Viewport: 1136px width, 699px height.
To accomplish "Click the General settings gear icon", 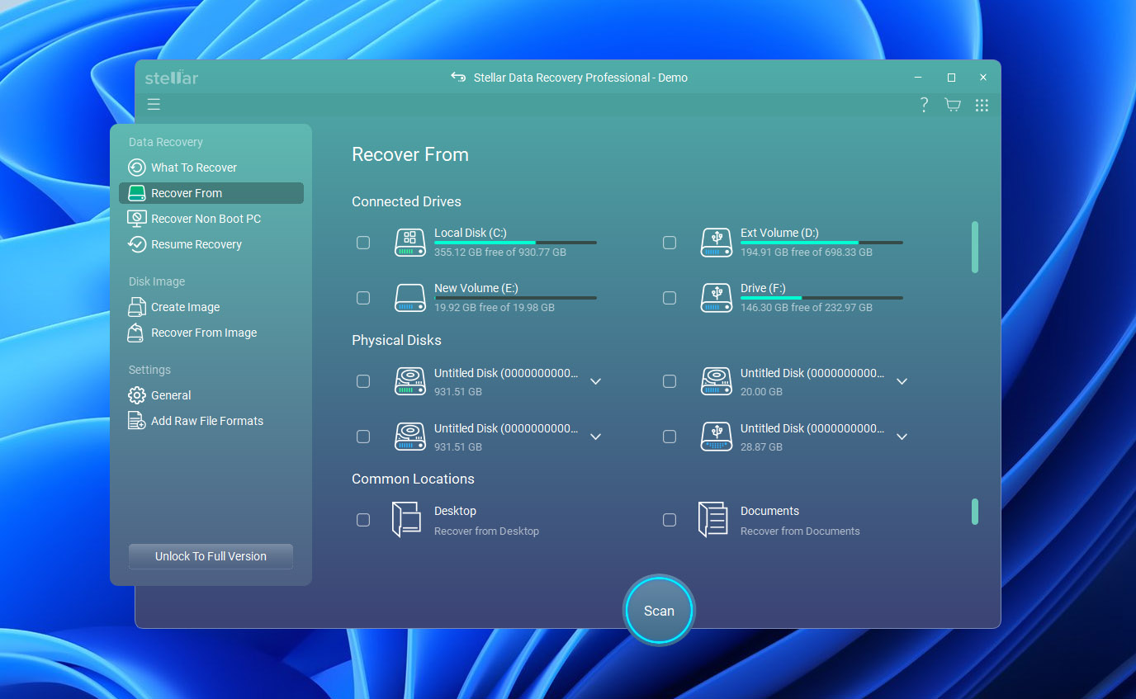I will click(137, 395).
